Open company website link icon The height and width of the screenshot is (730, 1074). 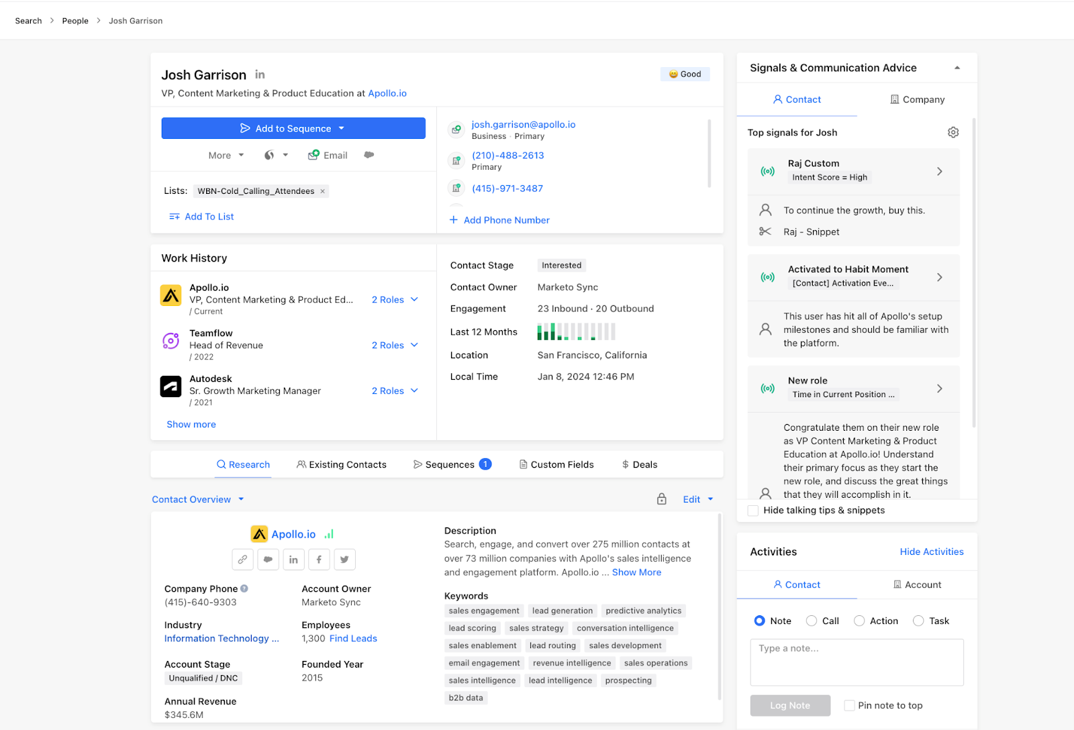pos(242,560)
